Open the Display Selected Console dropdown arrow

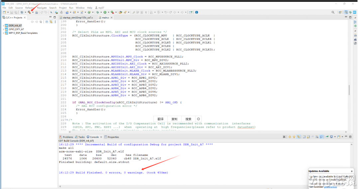coord(335,137)
